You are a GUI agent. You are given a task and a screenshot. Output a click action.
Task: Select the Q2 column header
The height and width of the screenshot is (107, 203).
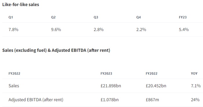click(x=53, y=17)
